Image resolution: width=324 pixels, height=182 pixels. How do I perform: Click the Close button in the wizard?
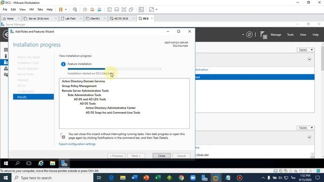pos(161,156)
